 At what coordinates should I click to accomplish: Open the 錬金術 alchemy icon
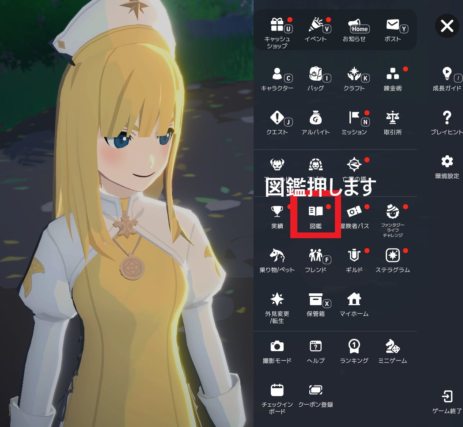coord(393,74)
